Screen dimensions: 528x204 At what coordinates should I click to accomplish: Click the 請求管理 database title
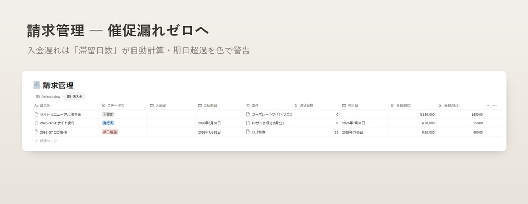pyautogui.click(x=58, y=85)
